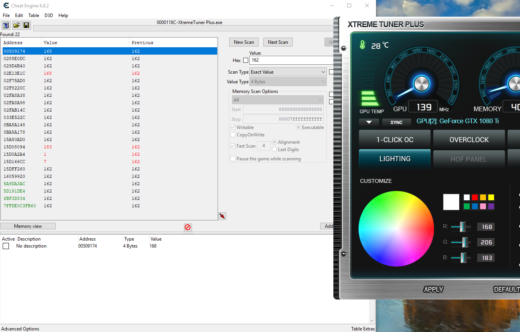Click the large white current color swatch
This screenshot has width=520, height=332.
tap(451, 202)
